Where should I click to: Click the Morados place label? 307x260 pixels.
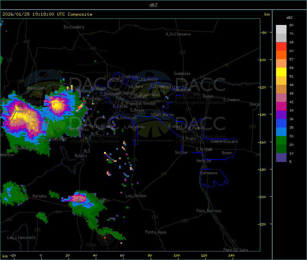[x=40, y=196]
